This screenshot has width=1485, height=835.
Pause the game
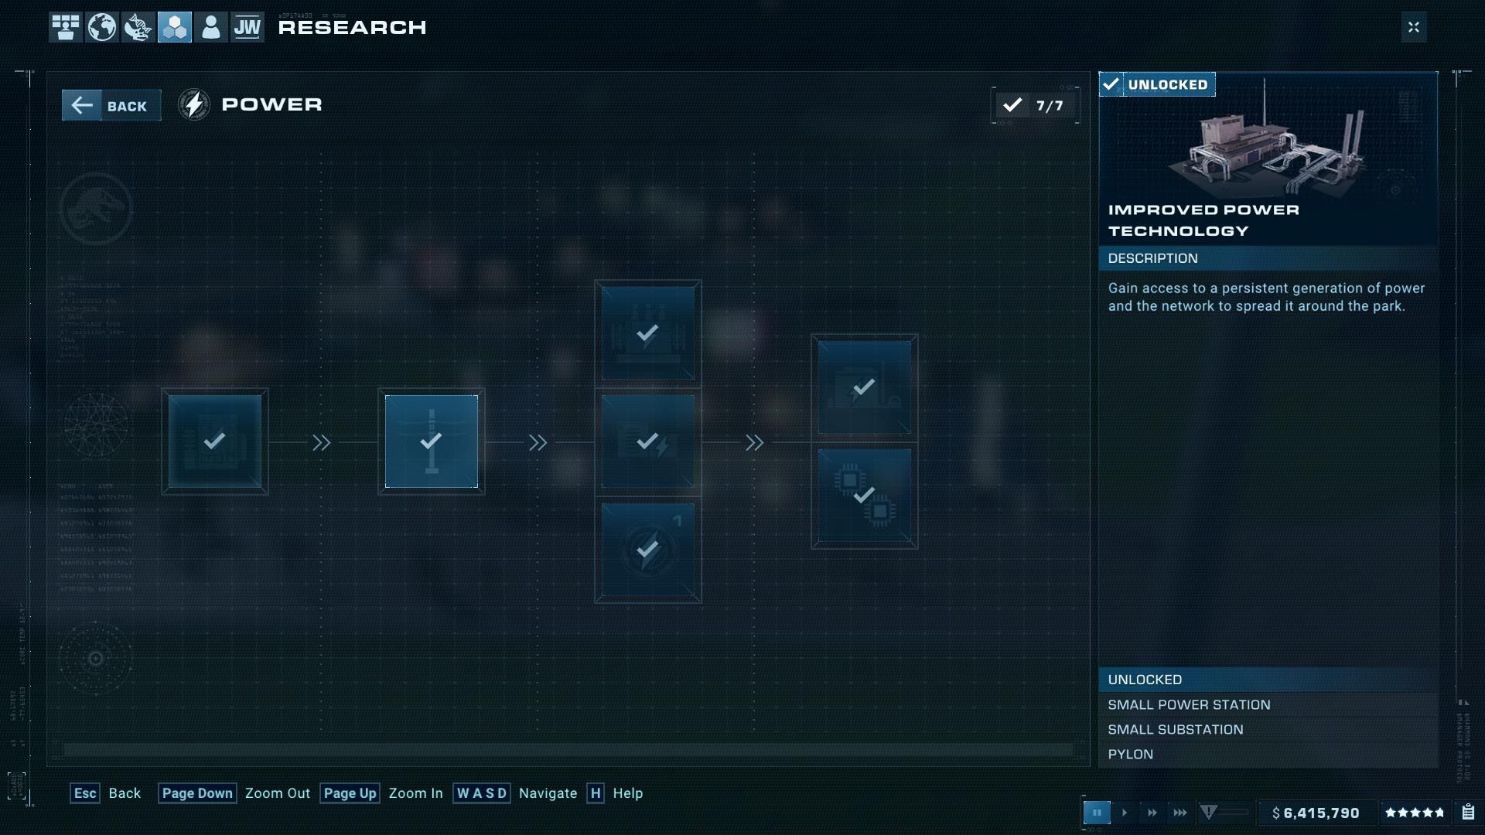1097,813
